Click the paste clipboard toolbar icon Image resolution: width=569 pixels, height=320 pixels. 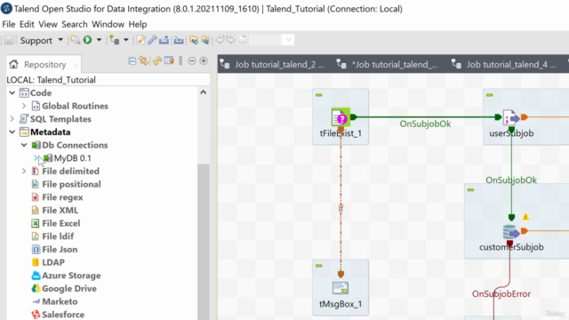point(243,39)
